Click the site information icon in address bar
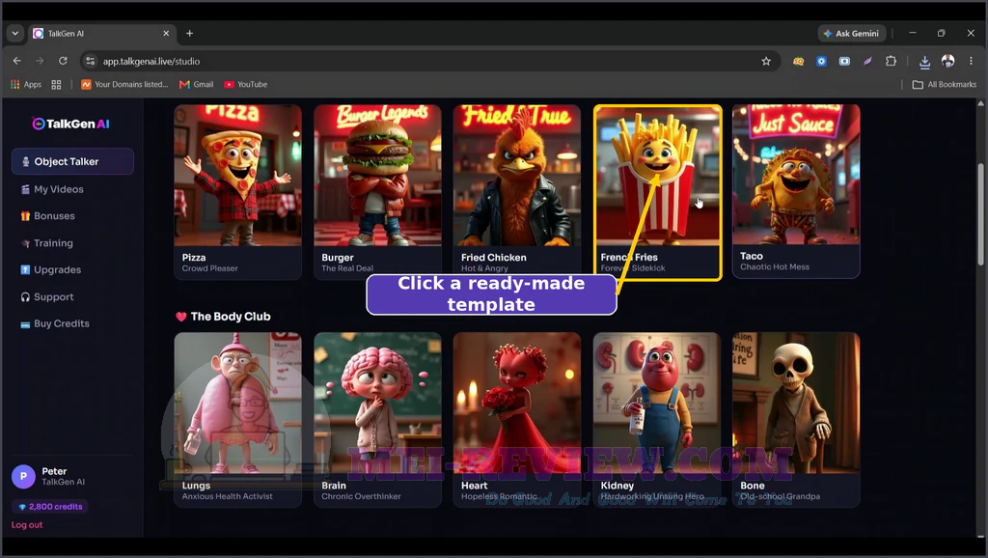 point(90,61)
